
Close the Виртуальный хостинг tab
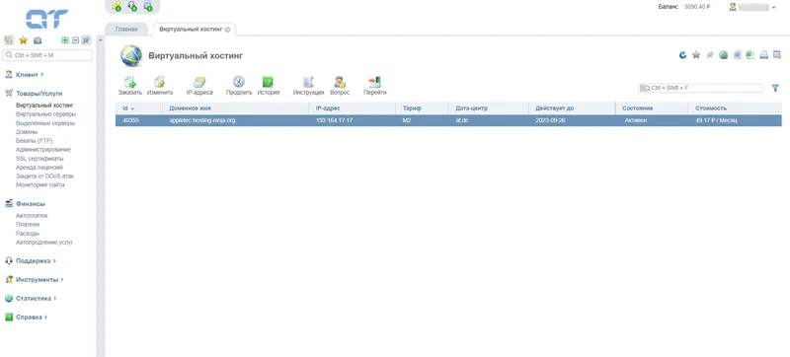pos(227,30)
